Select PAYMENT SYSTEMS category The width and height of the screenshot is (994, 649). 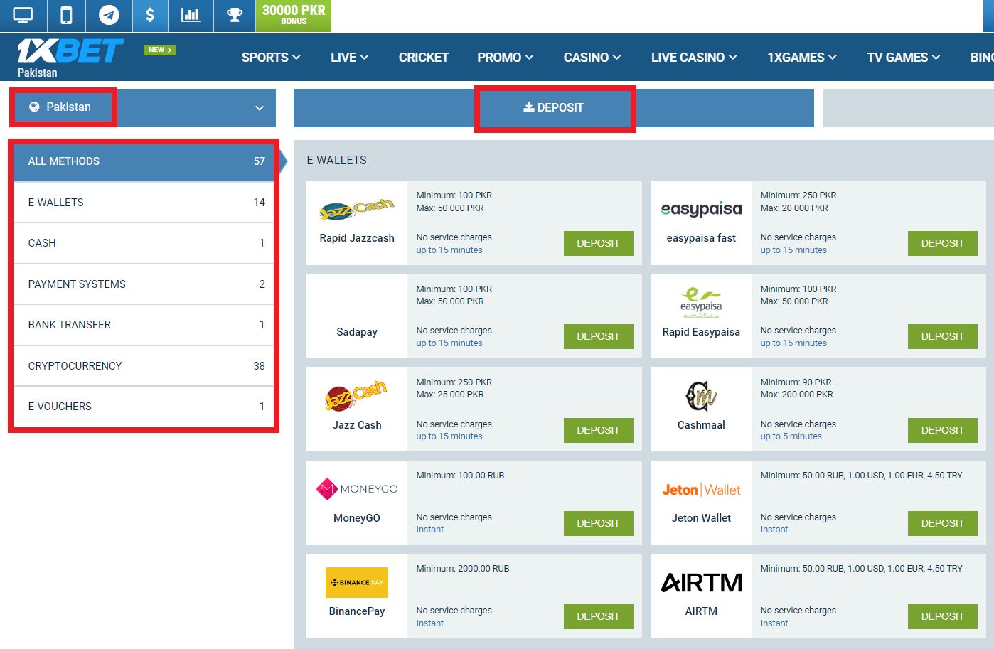[144, 284]
